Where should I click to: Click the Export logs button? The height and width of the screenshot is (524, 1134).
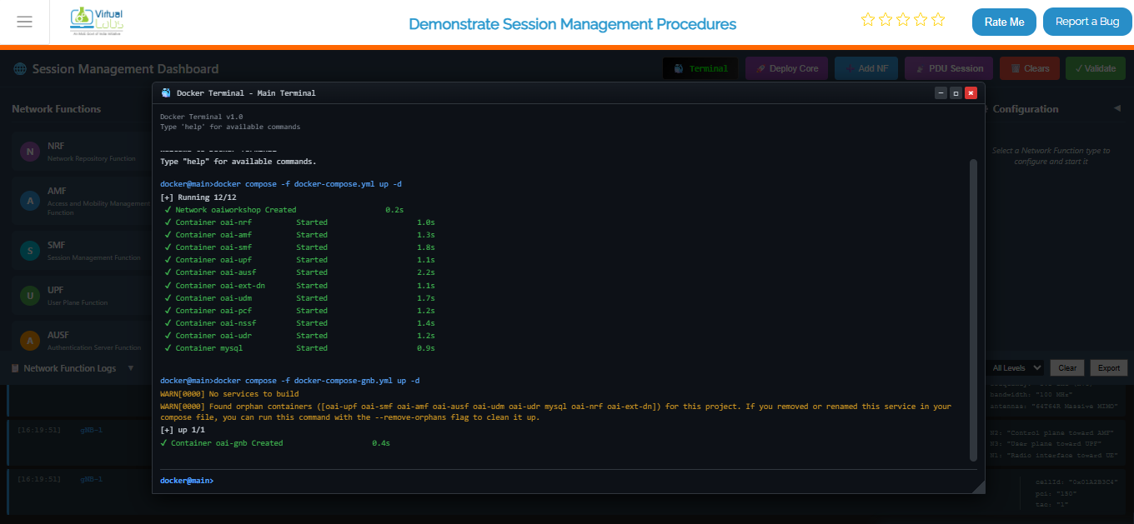pyautogui.click(x=1108, y=367)
